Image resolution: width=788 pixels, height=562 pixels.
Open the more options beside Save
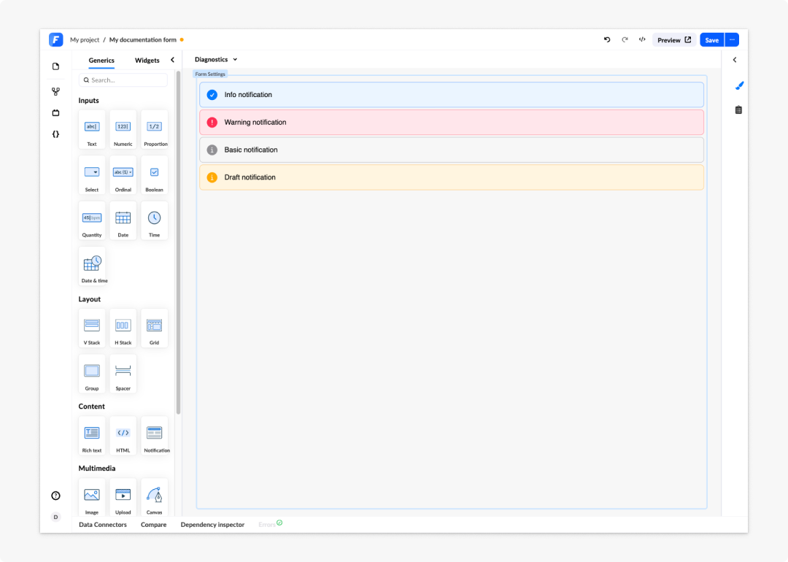pos(733,39)
